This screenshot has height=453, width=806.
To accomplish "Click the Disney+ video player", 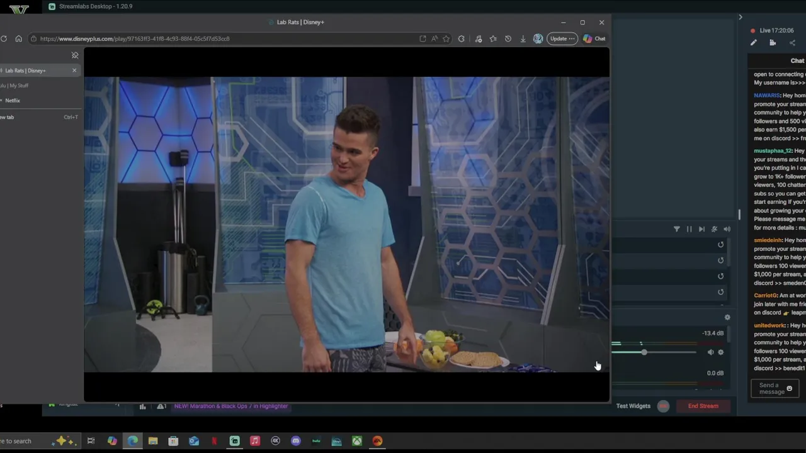I will 346,225.
